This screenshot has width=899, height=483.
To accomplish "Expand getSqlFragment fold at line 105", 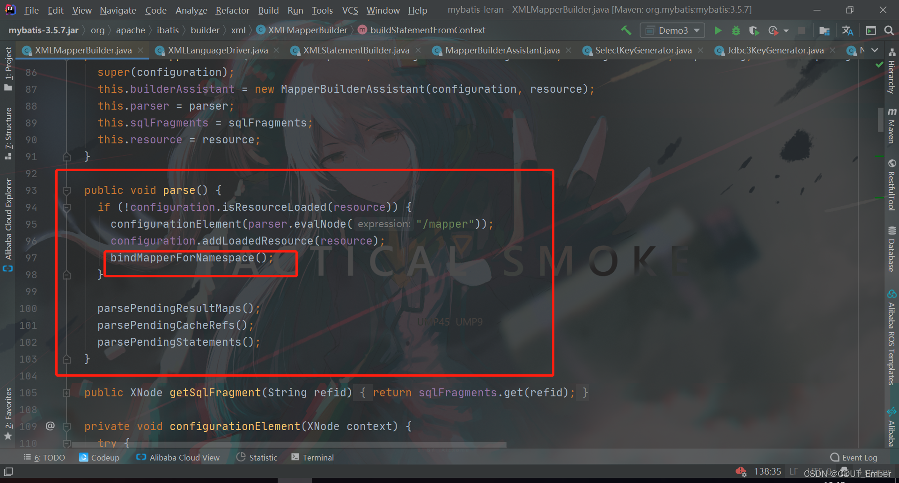I will click(x=66, y=393).
